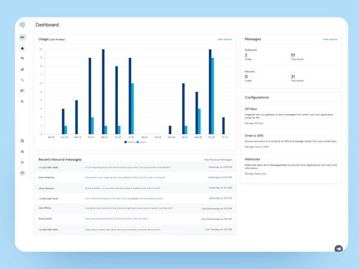Open message row from +1-258-548-7855
This screenshot has width=359, height=269.
click(x=135, y=230)
